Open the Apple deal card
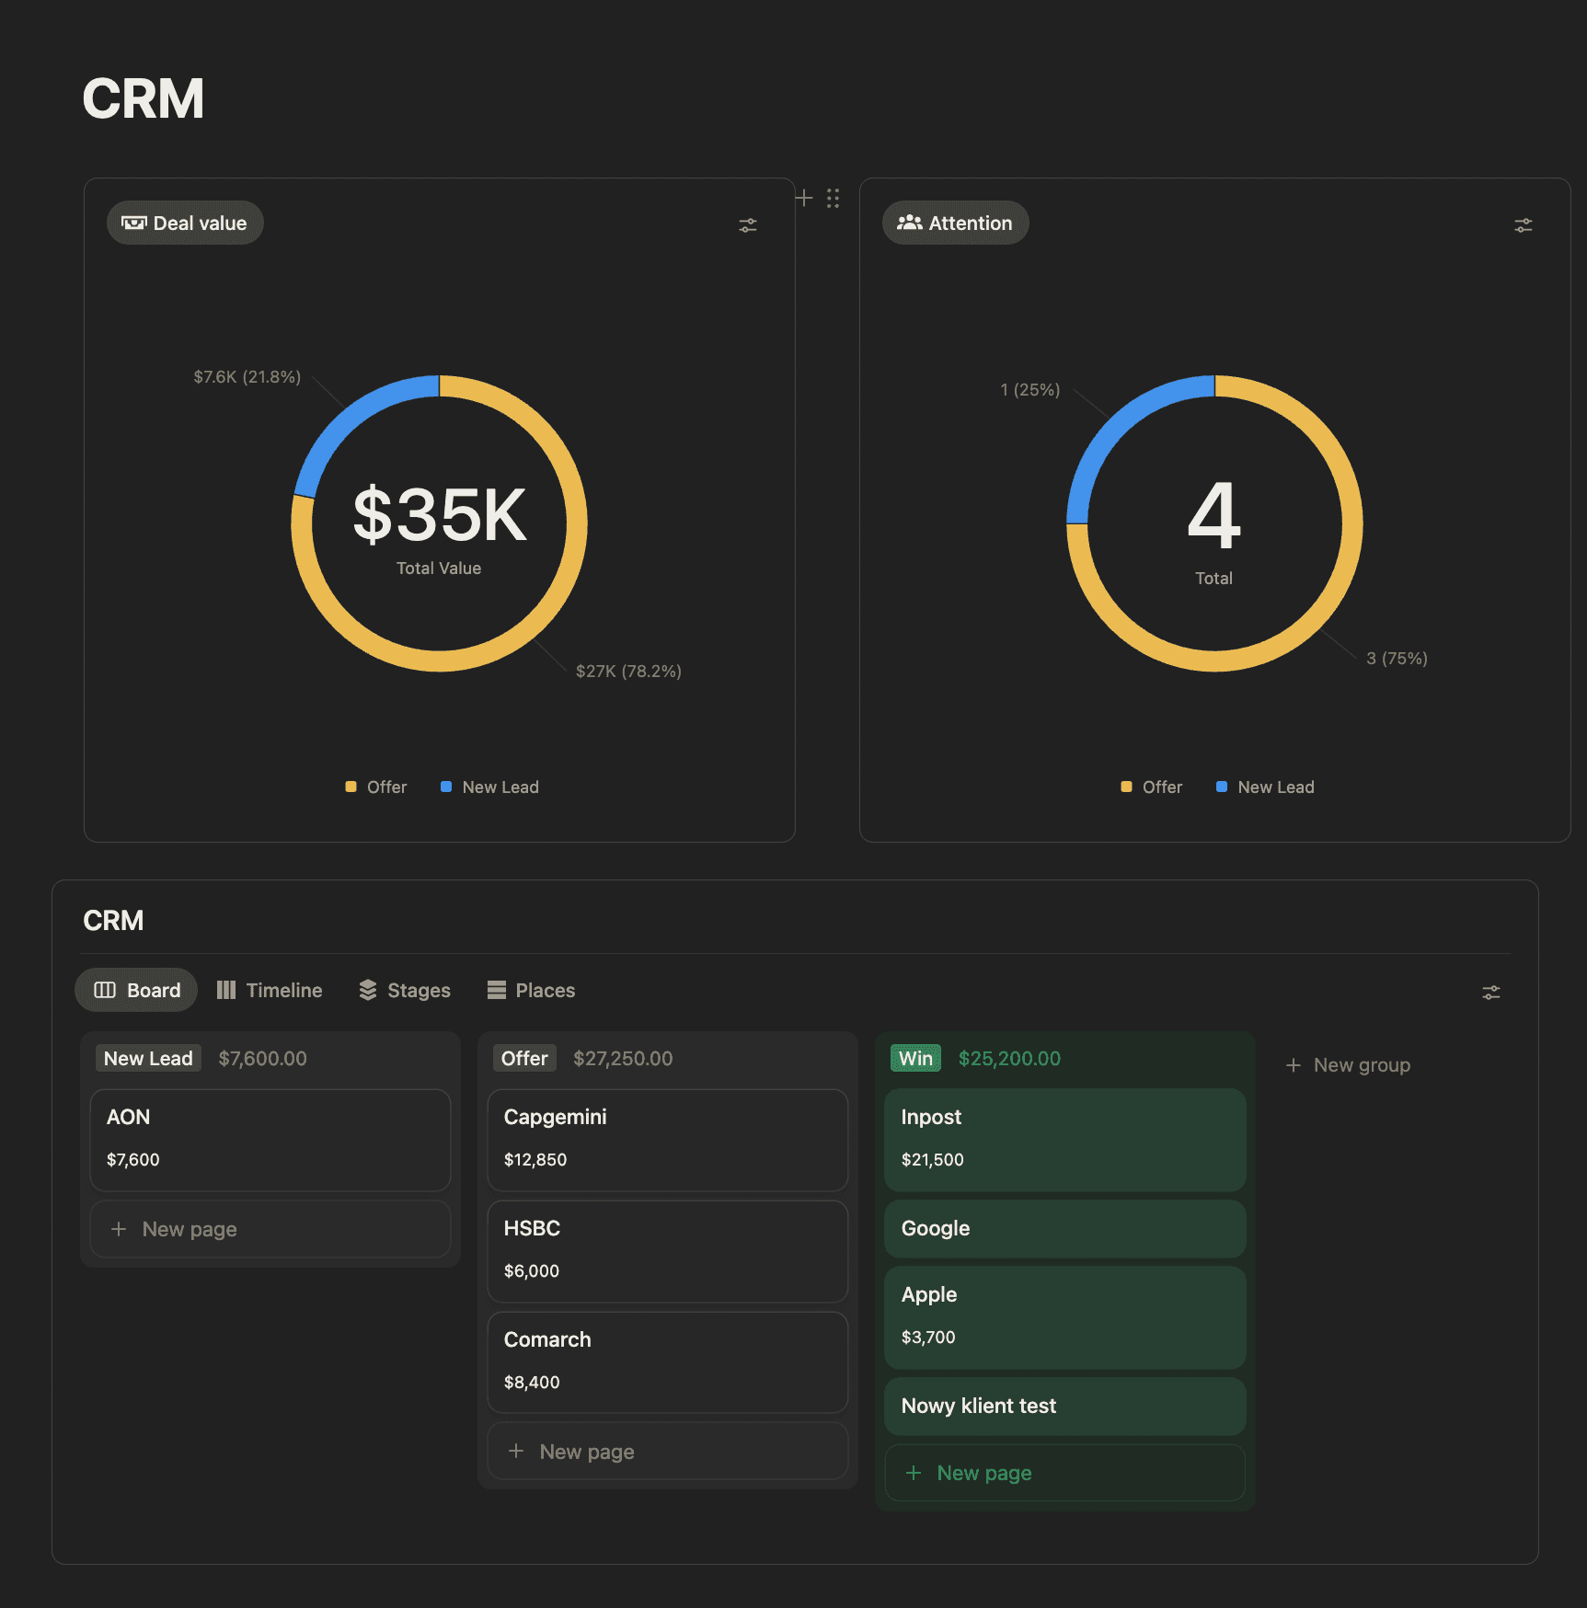The height and width of the screenshot is (1608, 1587). (1065, 1317)
